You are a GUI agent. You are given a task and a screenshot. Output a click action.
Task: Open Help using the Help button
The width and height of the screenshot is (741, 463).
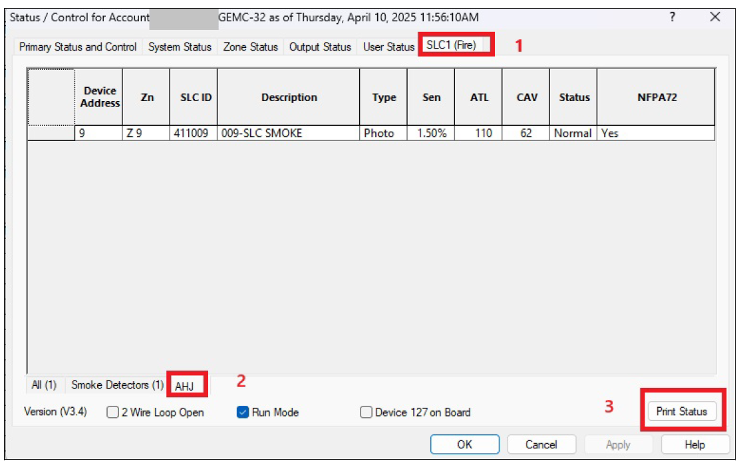click(x=694, y=444)
